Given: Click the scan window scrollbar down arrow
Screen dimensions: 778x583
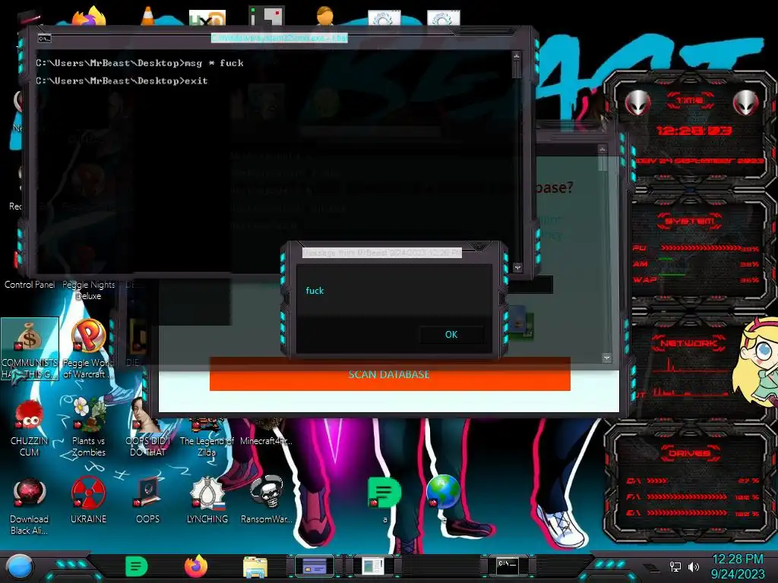Looking at the screenshot, I should point(606,358).
